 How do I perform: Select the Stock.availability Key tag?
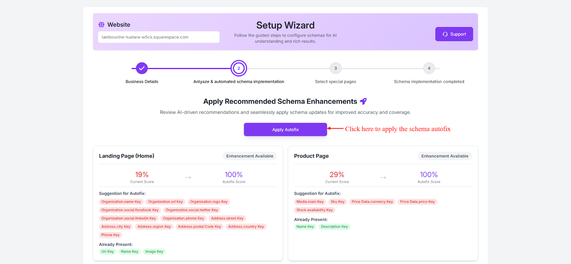click(x=314, y=210)
